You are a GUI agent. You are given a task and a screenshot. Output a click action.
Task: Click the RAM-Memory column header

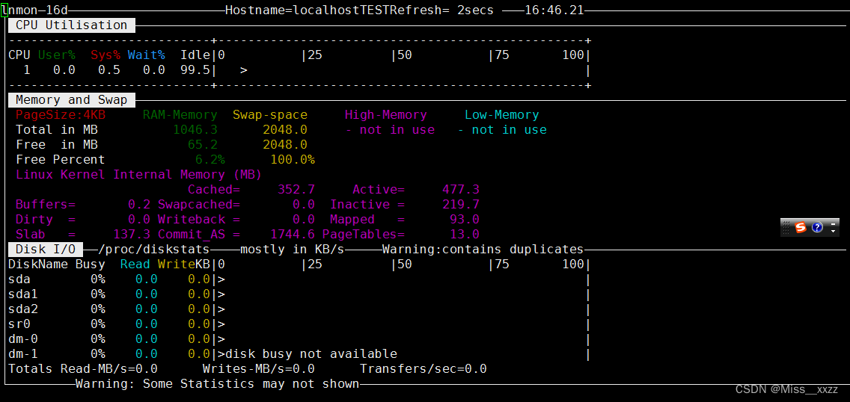click(x=180, y=115)
